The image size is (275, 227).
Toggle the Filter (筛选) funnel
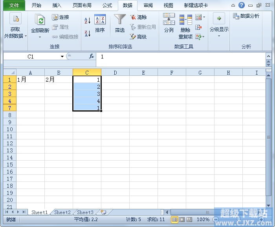click(120, 24)
